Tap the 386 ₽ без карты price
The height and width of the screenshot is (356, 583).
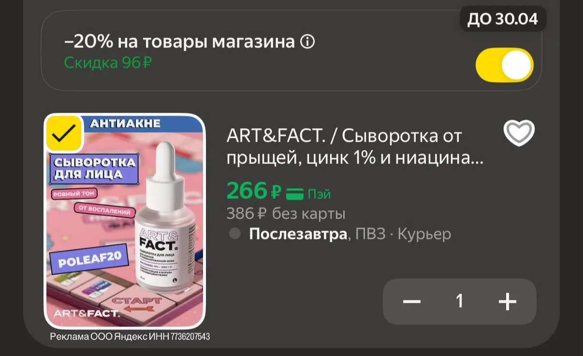286,213
